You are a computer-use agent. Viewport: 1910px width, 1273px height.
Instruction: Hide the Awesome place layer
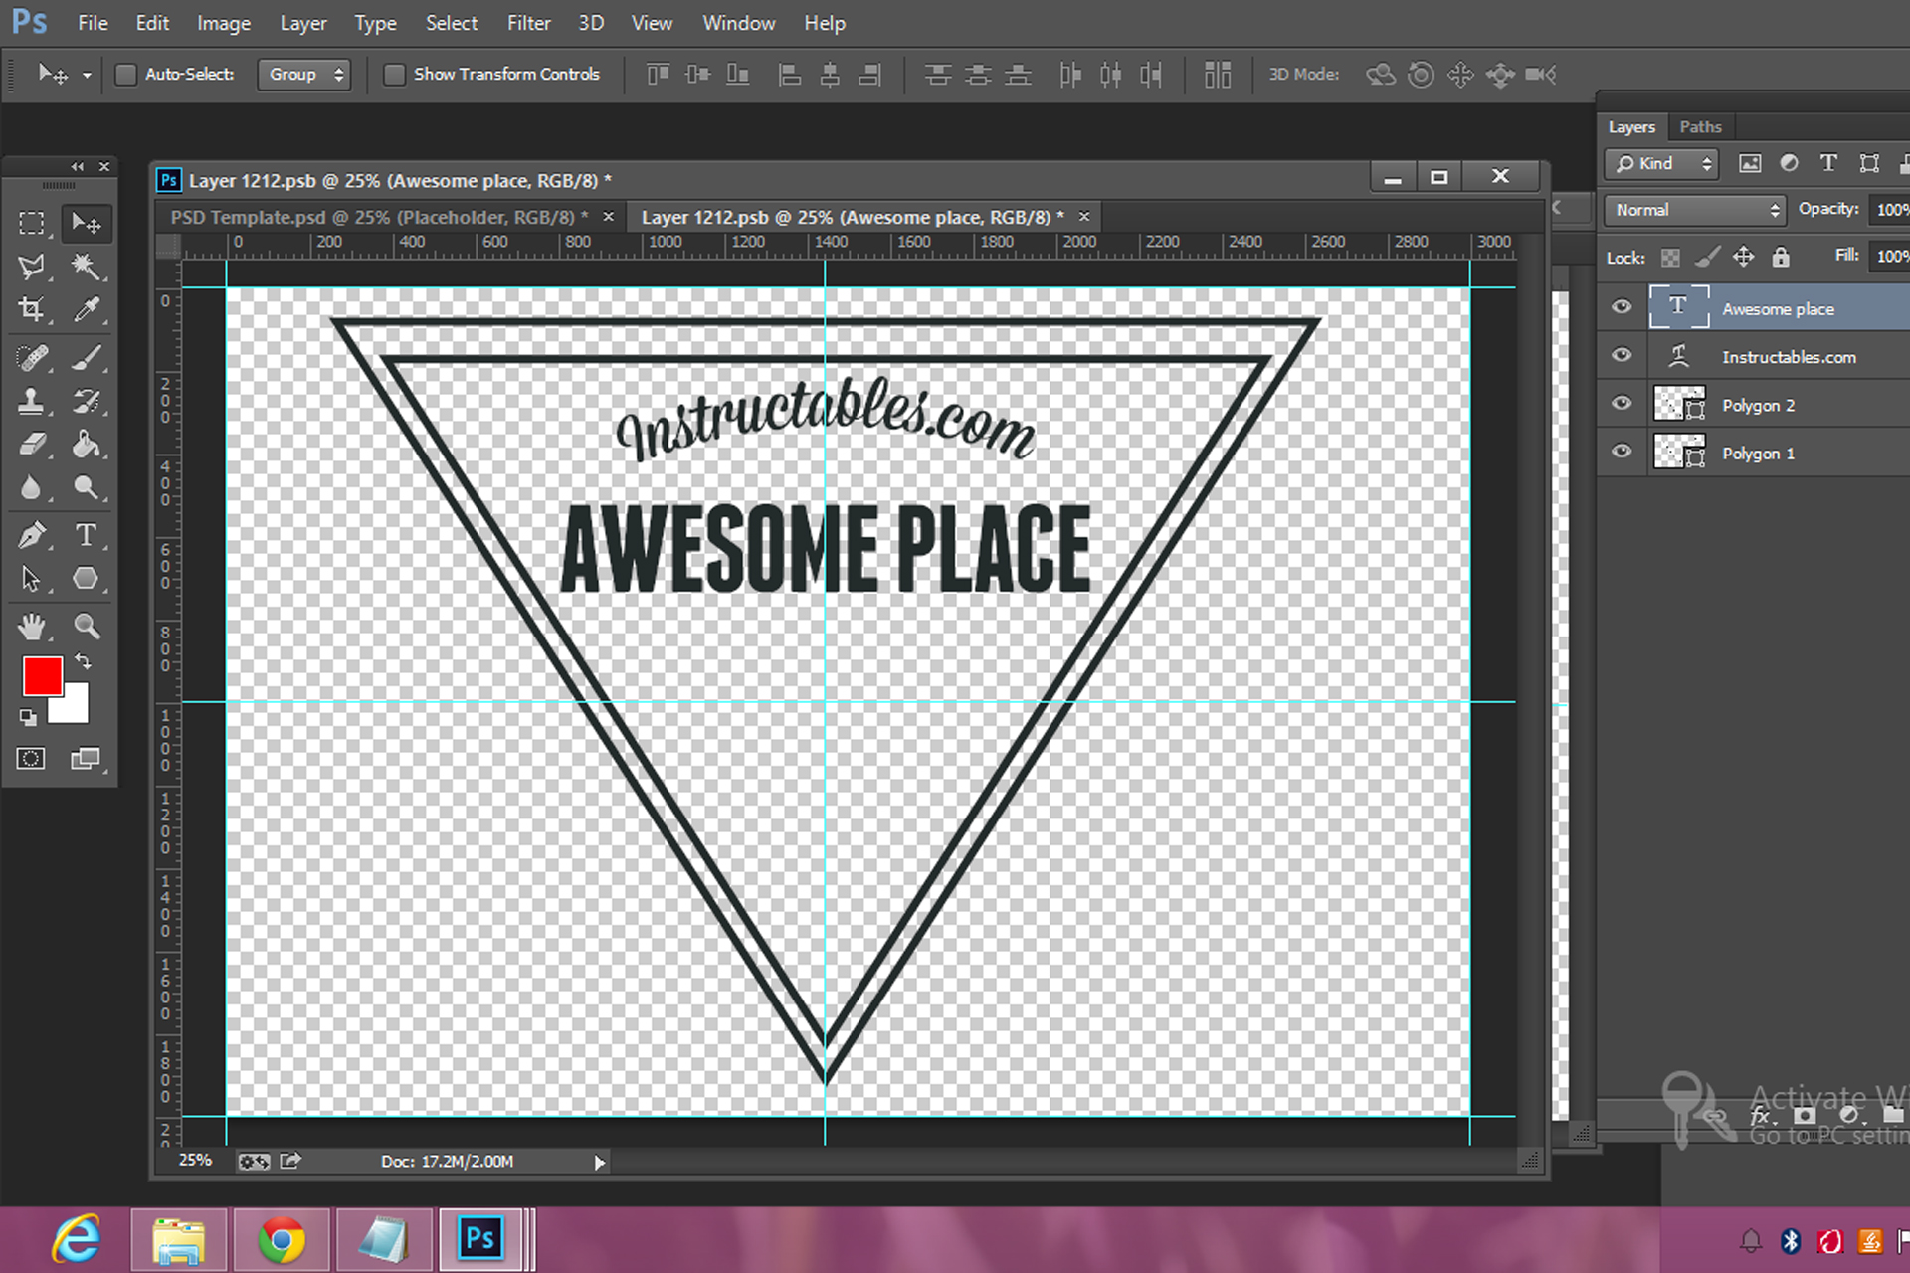1622,307
